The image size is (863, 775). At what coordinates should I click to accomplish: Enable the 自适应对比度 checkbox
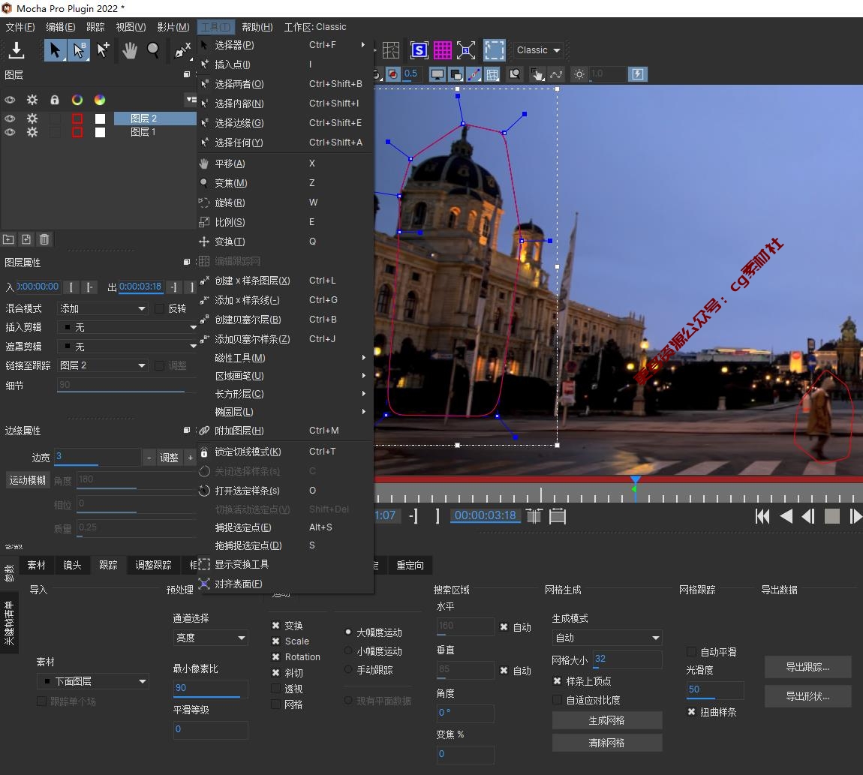click(557, 699)
